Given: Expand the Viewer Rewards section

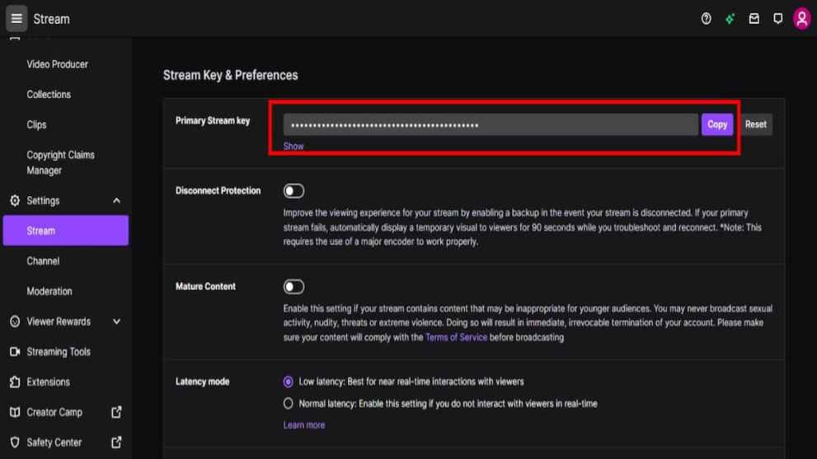Looking at the screenshot, I should pos(116,321).
